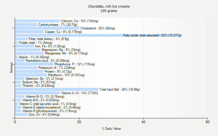Click the Sodium, Na label
Screen dimensions: 218x136
[x=39, y=82]
